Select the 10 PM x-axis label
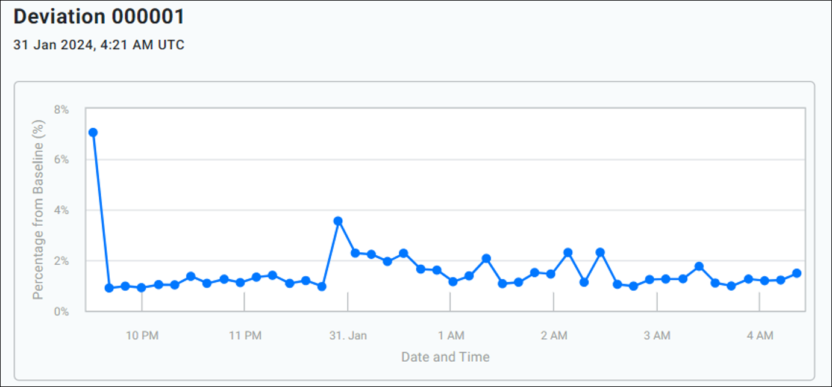Screen dimensions: 832x387 pyautogui.click(x=142, y=336)
